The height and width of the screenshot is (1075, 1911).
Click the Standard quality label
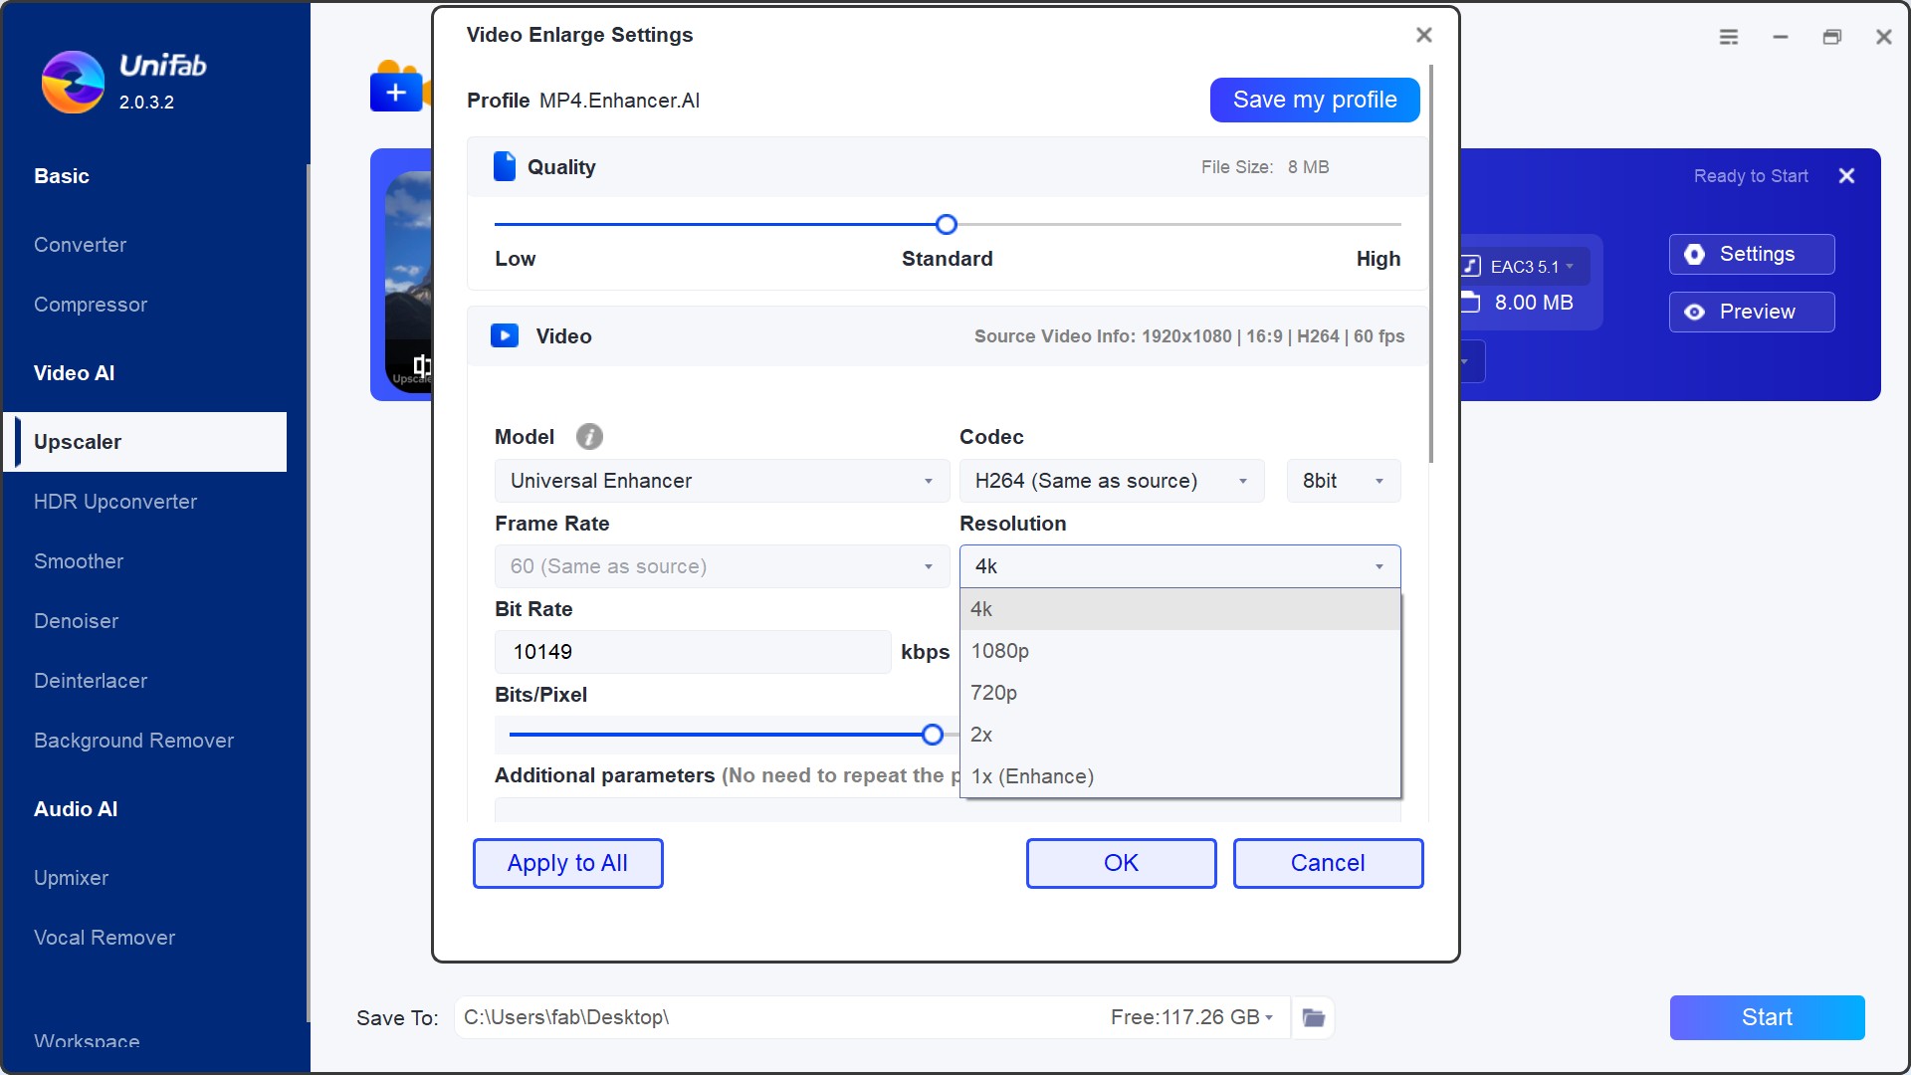tap(947, 259)
